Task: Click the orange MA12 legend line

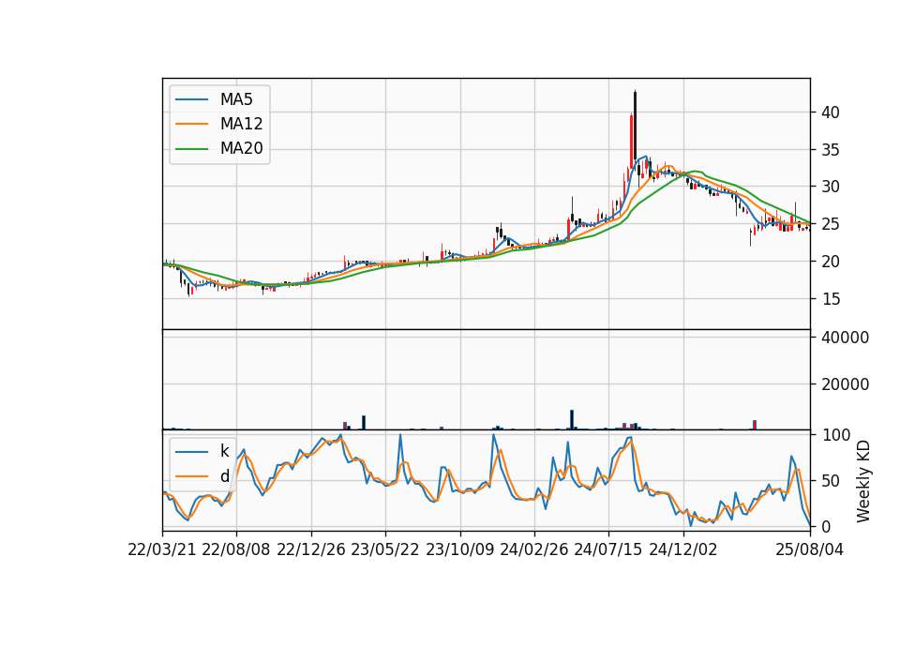Action: 191,124
